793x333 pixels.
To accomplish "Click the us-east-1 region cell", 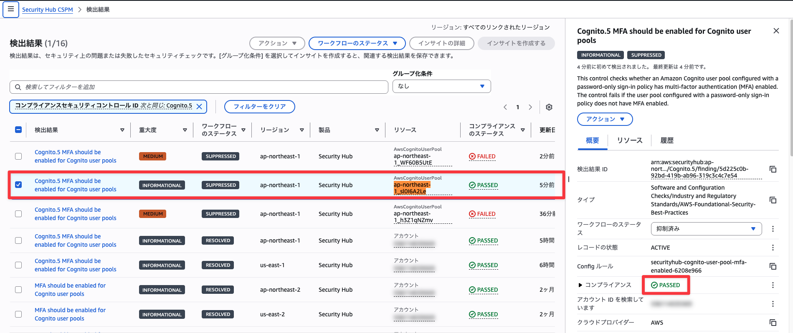I will pos(272,265).
